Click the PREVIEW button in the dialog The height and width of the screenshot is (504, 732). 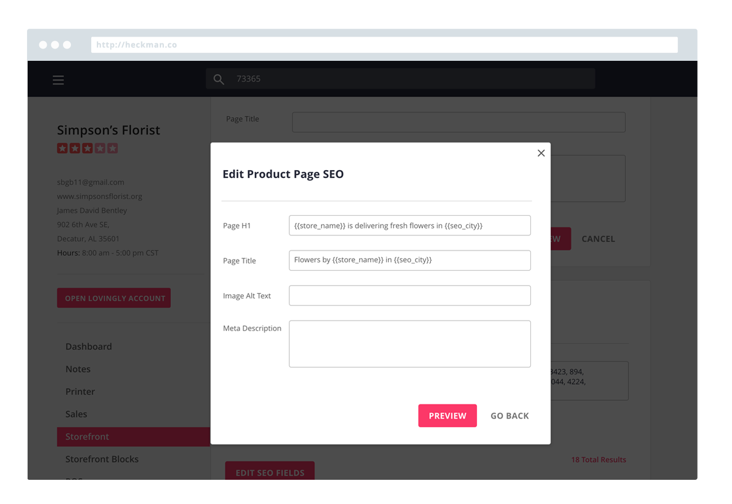point(447,416)
